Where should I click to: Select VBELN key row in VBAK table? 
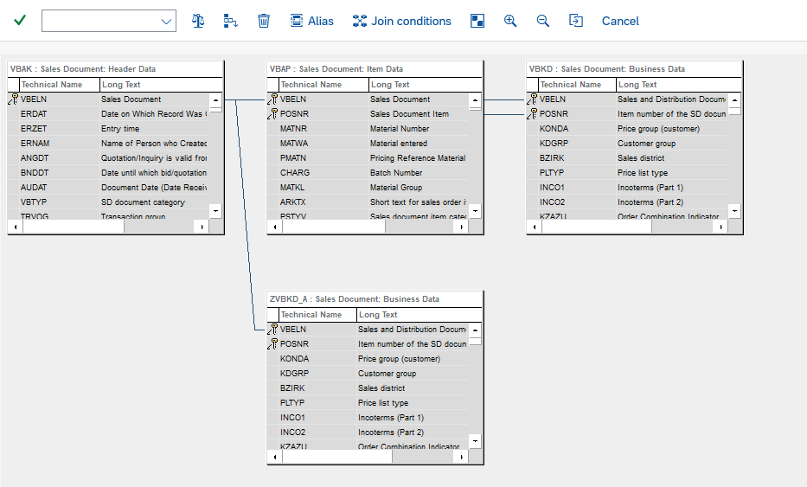(x=109, y=99)
